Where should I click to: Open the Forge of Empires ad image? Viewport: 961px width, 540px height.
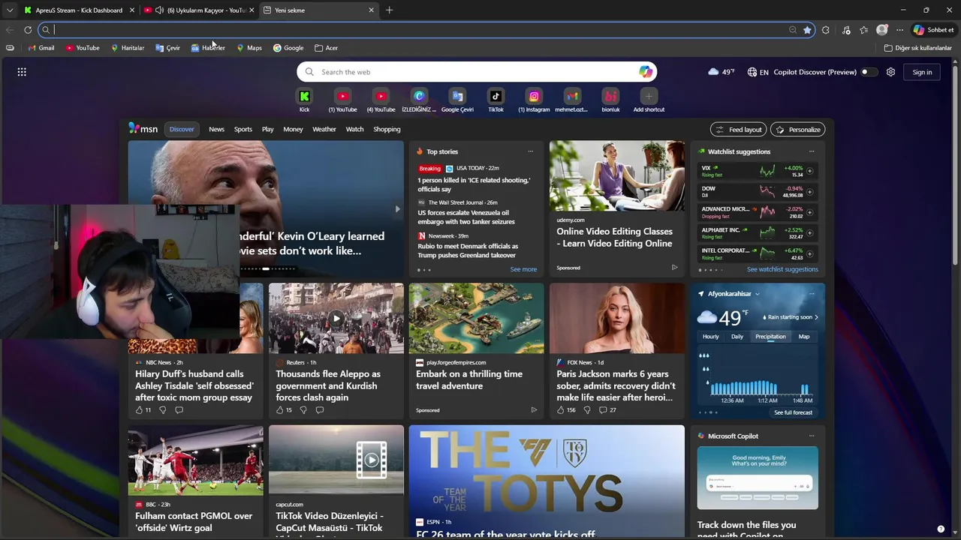click(x=477, y=318)
